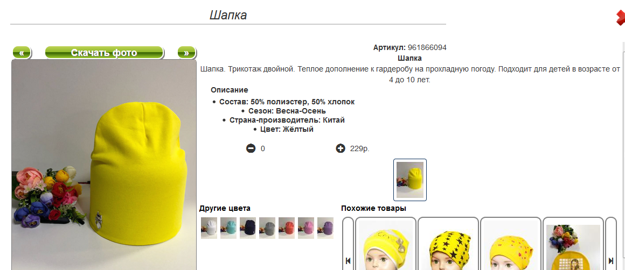Choose the gray hat color option
Image resolution: width=625 pixels, height=270 pixels.
coord(267,228)
